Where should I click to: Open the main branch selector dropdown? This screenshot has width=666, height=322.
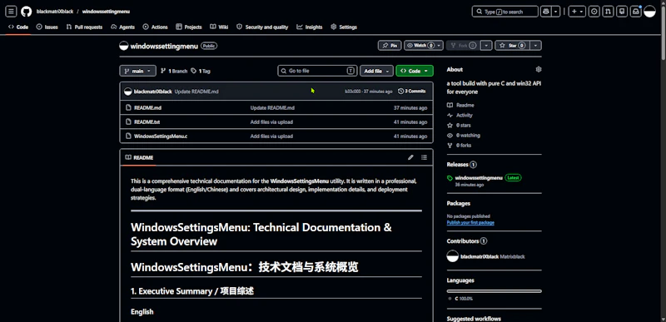137,71
